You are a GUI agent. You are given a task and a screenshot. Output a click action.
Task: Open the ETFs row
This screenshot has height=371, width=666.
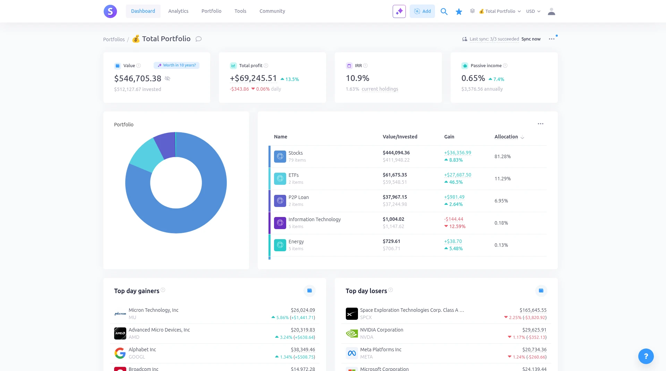[x=408, y=179]
